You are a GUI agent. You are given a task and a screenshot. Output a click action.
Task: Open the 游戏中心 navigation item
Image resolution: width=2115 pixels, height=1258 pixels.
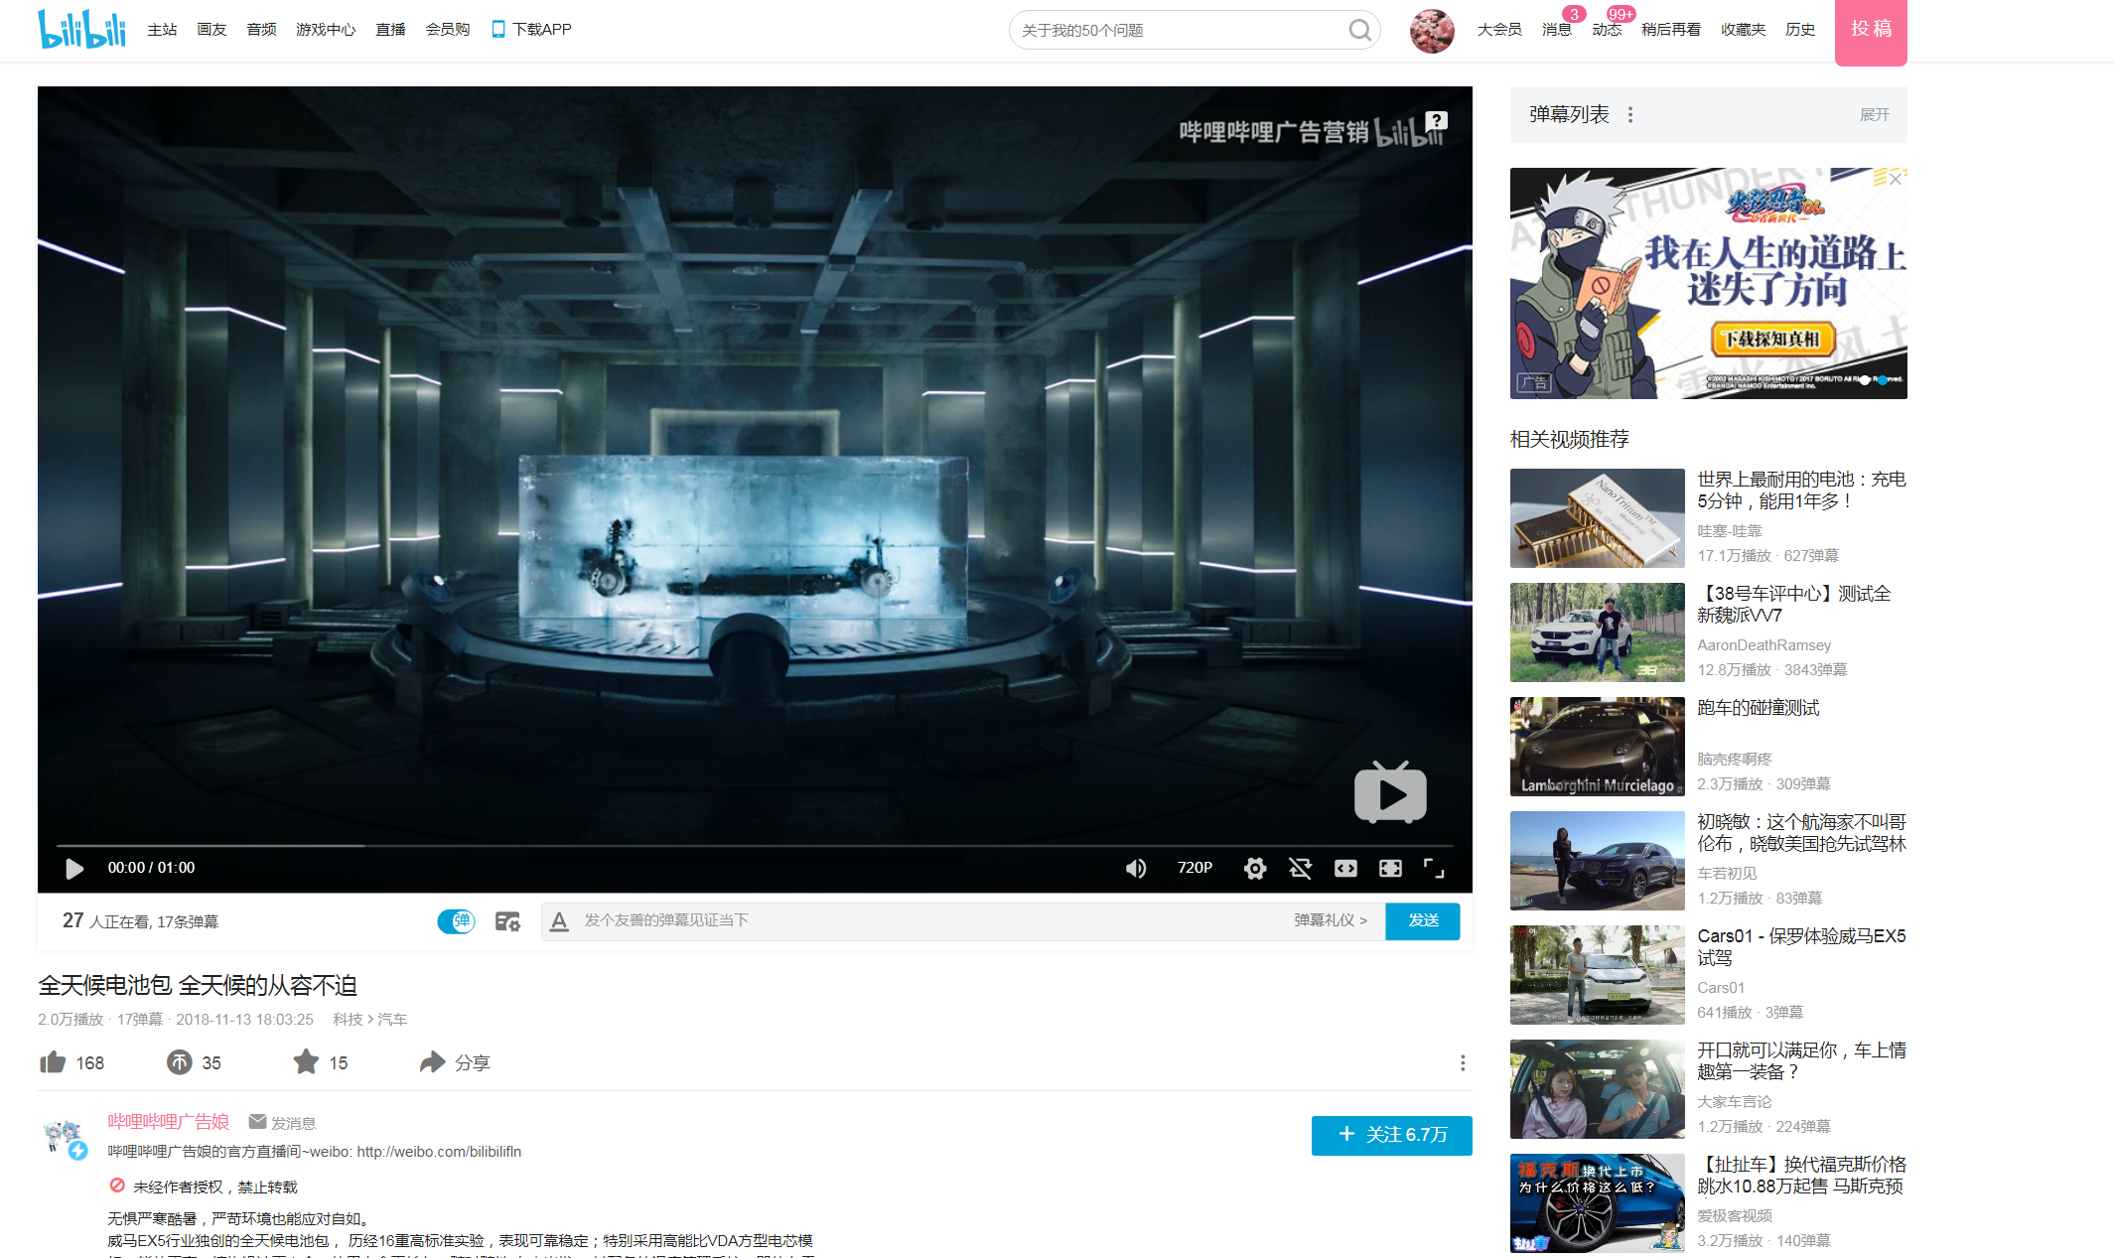pyautogui.click(x=326, y=30)
